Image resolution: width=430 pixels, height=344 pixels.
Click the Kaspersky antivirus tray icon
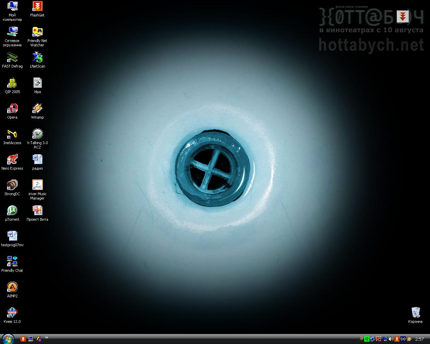pyautogui.click(x=379, y=339)
